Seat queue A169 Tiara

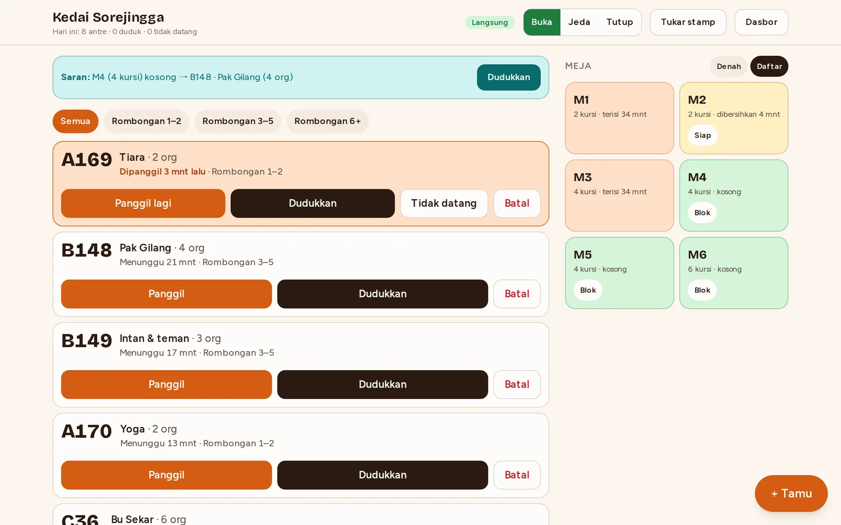pos(312,203)
